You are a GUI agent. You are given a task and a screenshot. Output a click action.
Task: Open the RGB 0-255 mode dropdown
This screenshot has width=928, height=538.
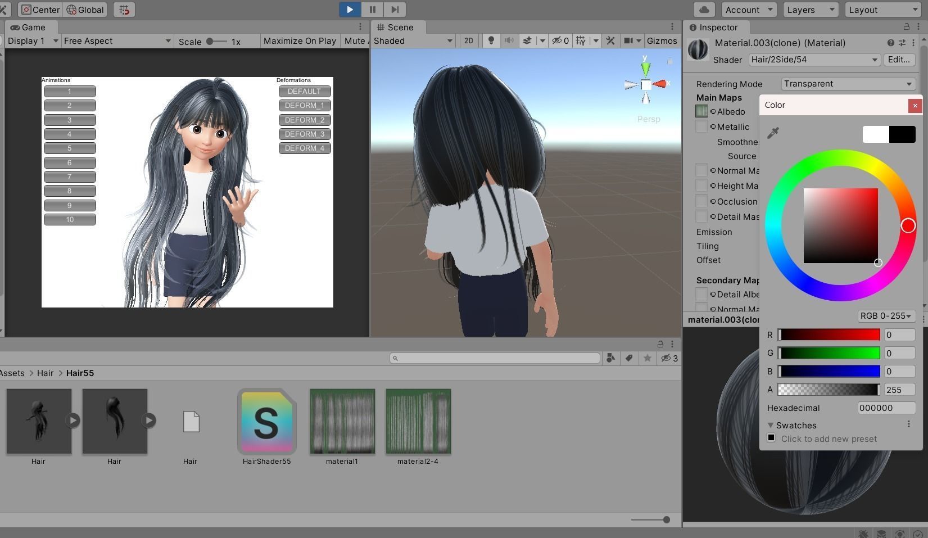[x=886, y=316]
